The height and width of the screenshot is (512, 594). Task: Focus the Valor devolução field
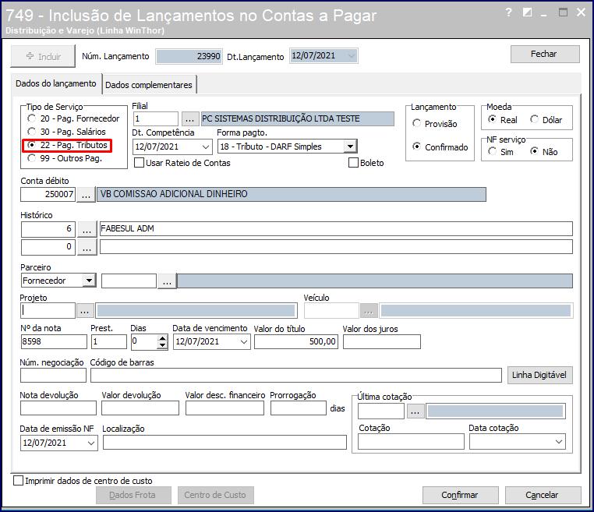point(140,408)
